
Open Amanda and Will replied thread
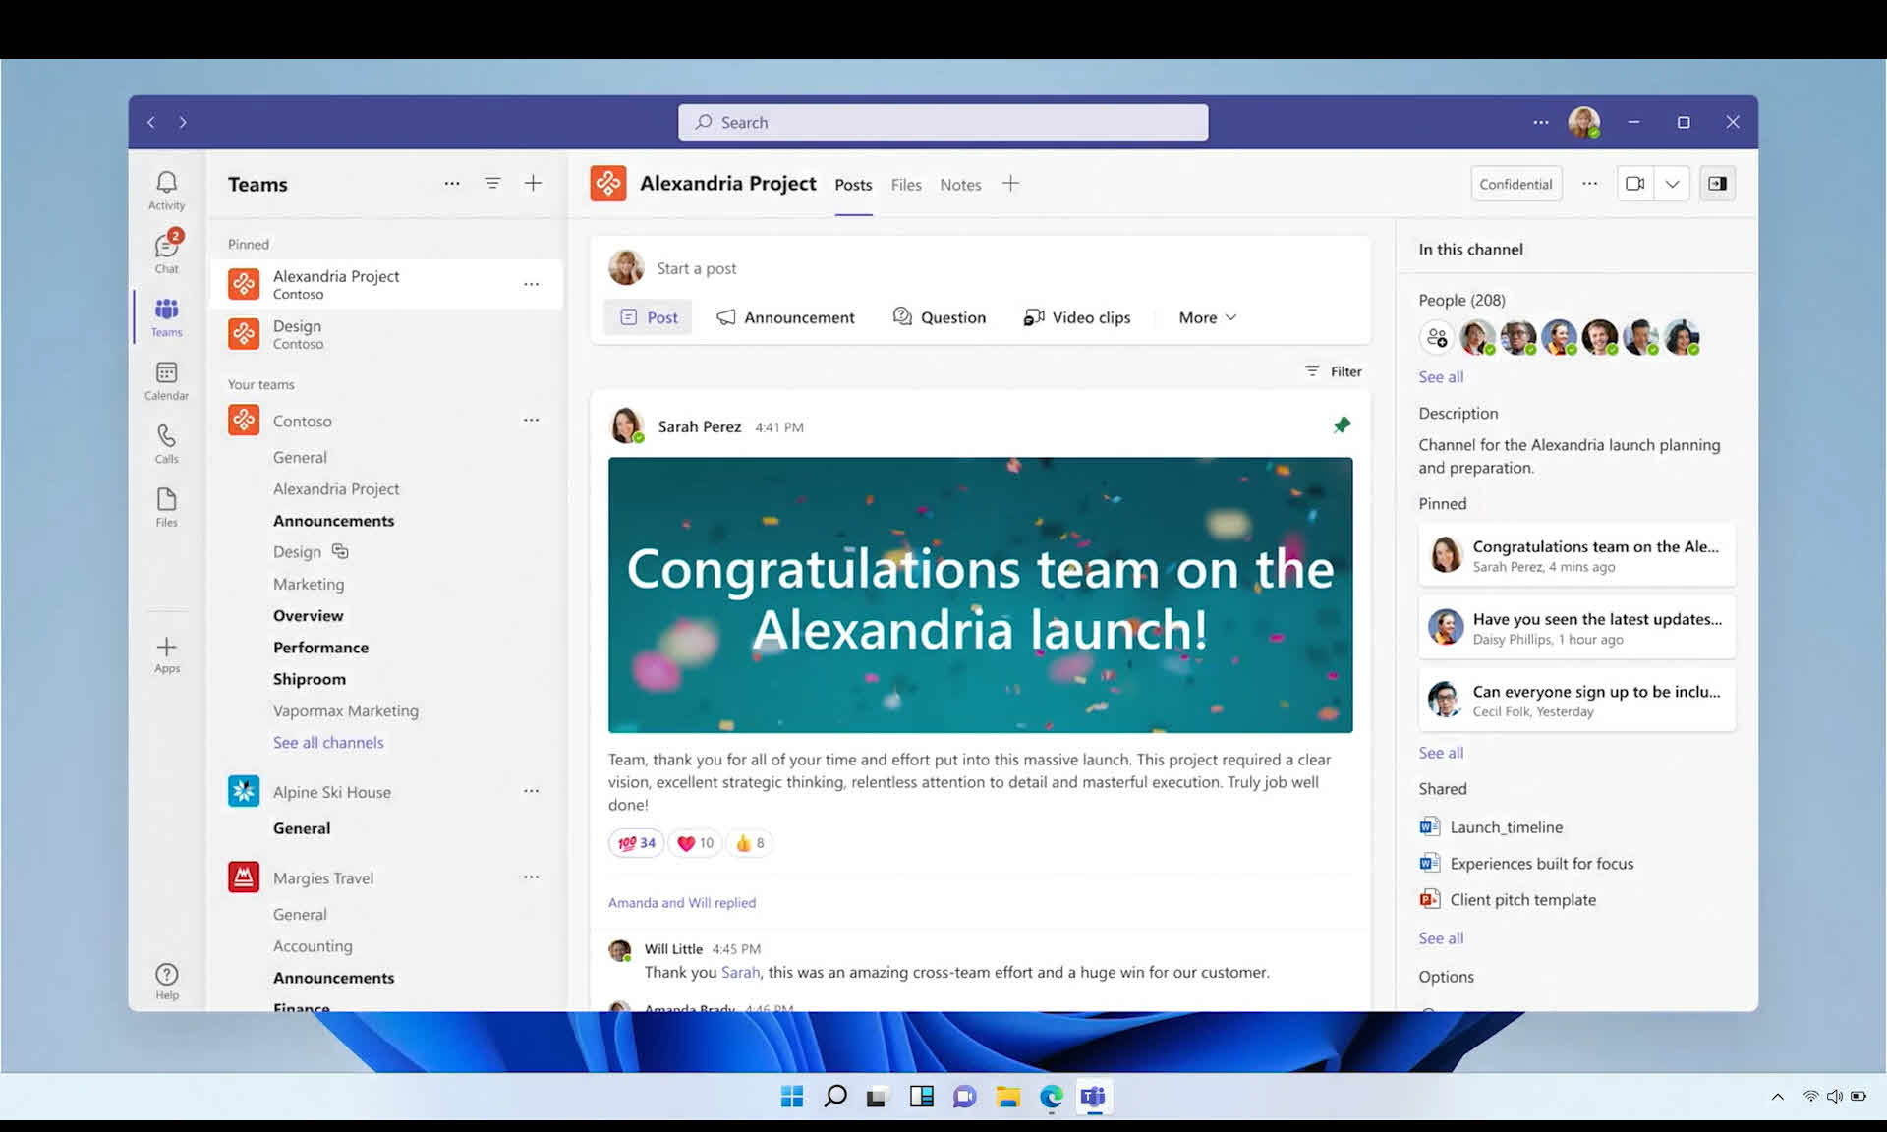682,903
